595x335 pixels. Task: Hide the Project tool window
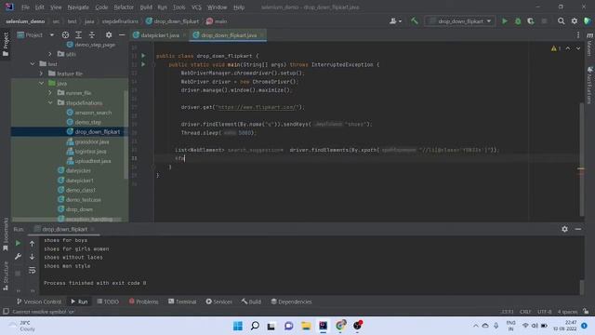122,35
